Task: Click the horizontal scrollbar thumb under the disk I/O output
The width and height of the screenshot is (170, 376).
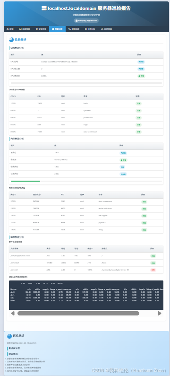Action: click(x=78, y=313)
